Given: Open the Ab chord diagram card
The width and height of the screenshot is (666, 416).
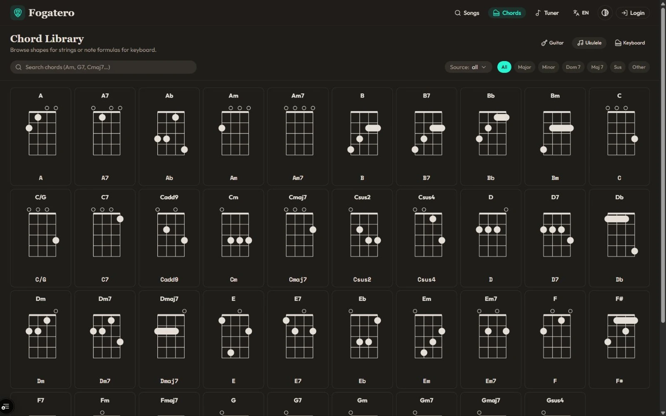Looking at the screenshot, I should coord(169,136).
